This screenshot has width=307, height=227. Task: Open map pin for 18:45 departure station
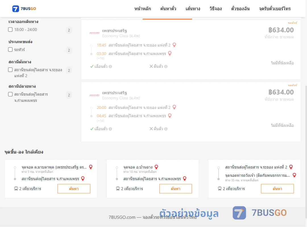[174, 45]
